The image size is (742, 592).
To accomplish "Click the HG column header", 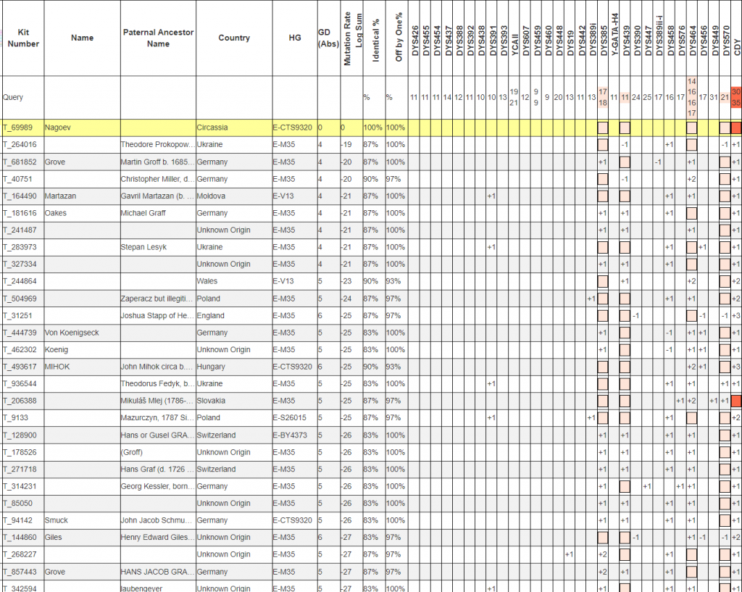I will (293, 38).
